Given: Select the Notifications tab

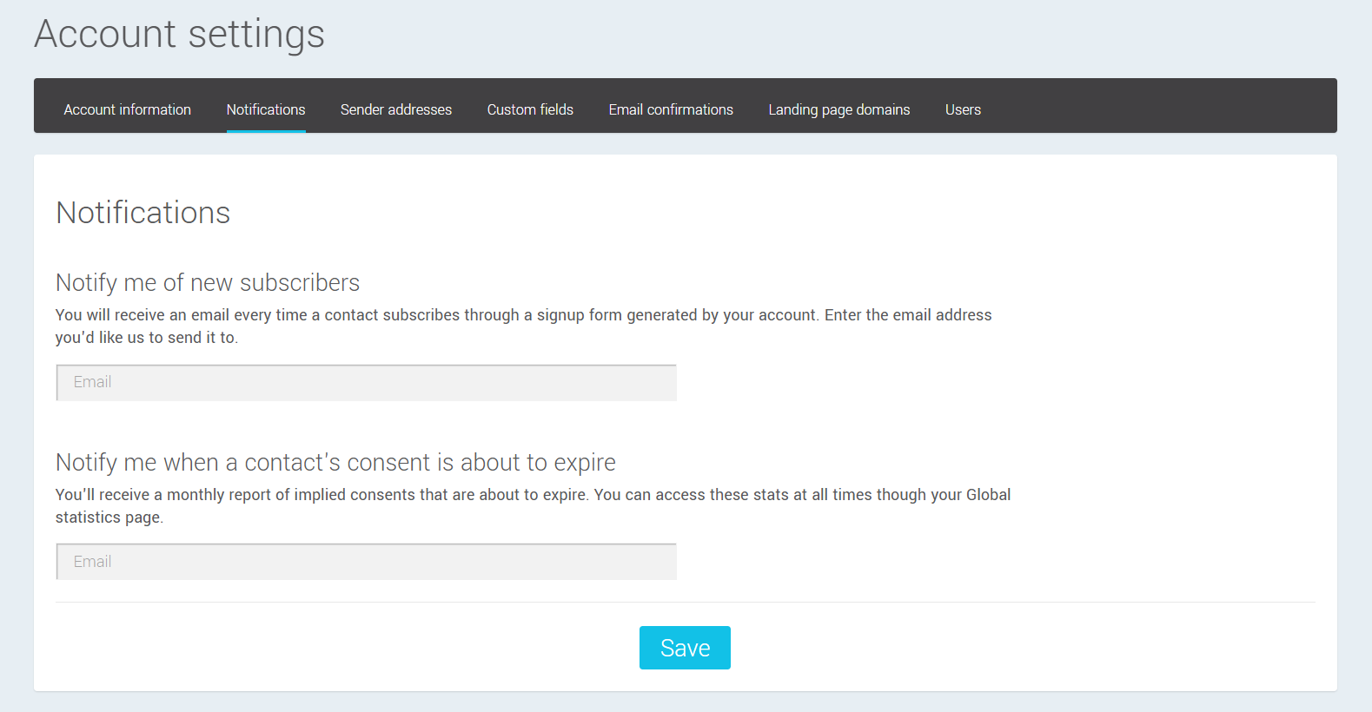Looking at the screenshot, I should 266,109.
